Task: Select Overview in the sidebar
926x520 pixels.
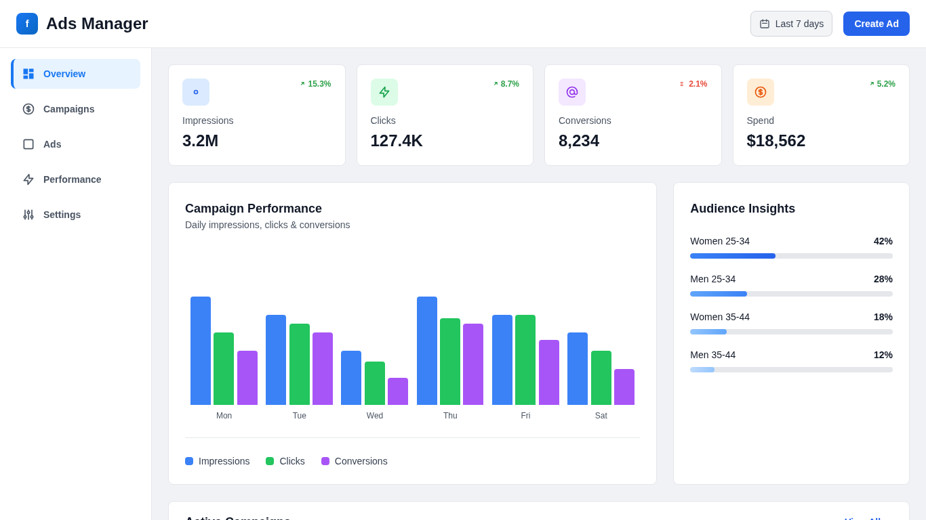Action: 76,74
